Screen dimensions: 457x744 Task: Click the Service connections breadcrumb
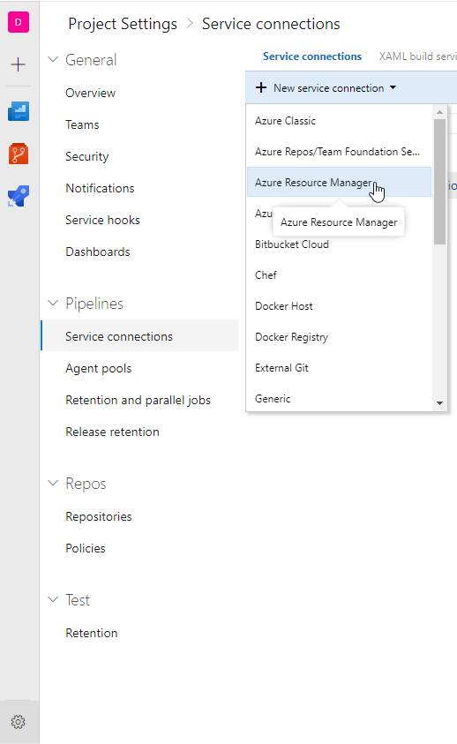tap(271, 24)
